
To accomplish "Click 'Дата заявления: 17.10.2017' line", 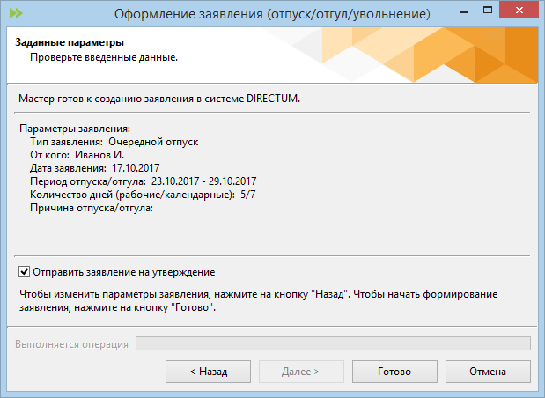I will (94, 168).
